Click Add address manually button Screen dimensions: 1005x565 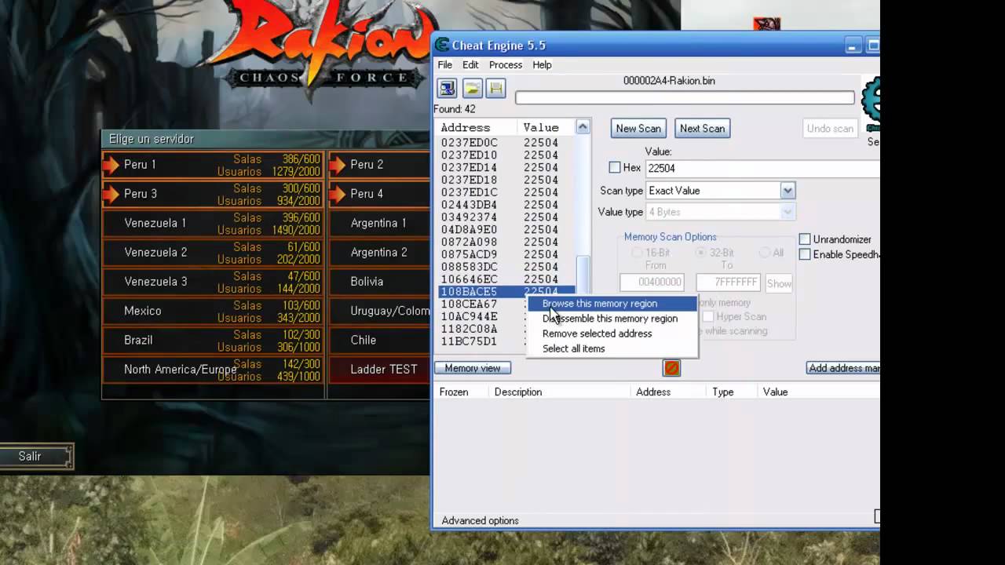pos(843,368)
